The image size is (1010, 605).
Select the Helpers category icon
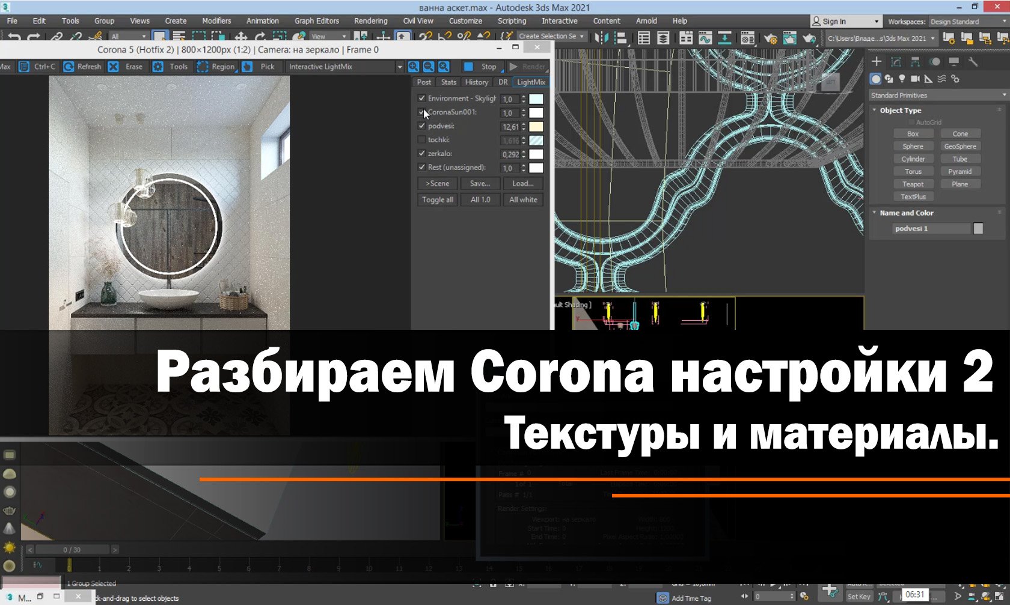[928, 79]
